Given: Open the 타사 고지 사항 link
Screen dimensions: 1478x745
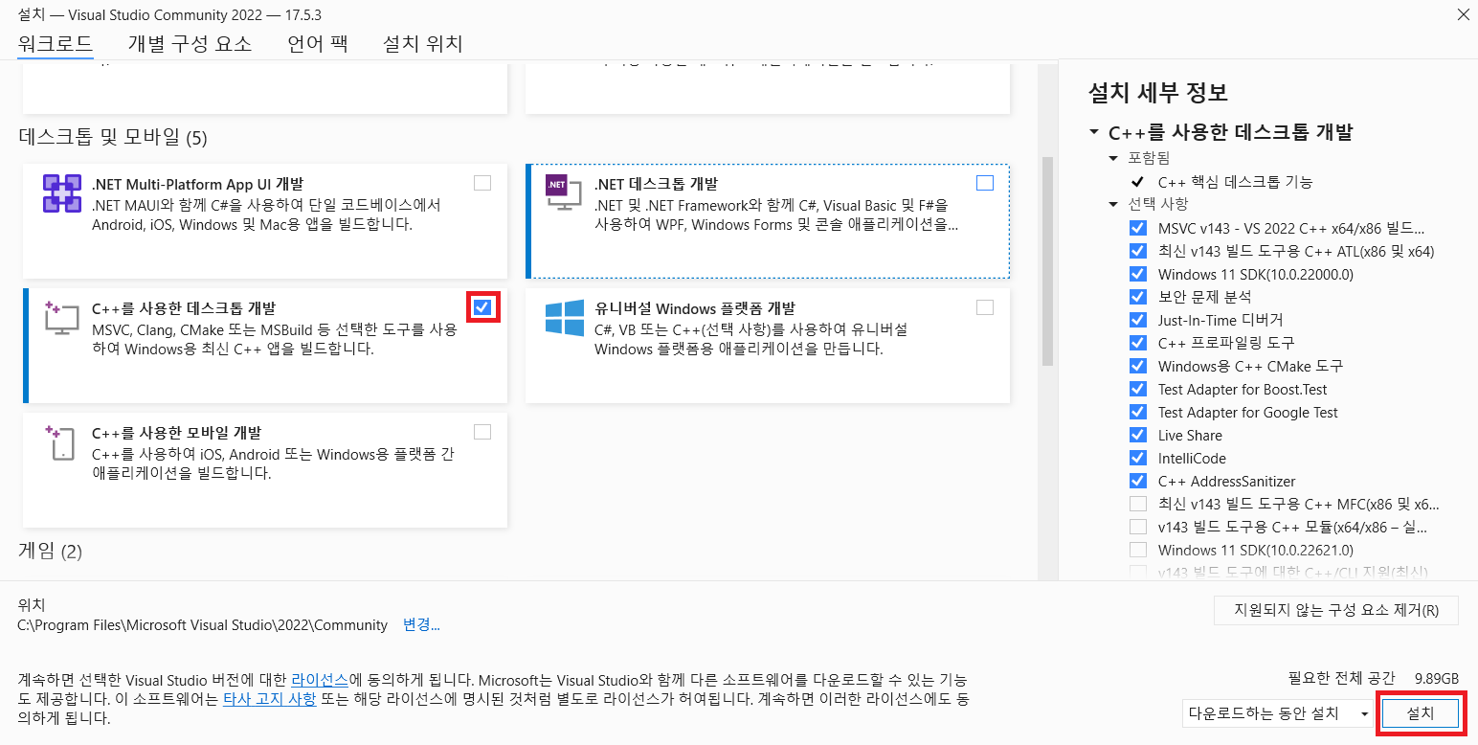Looking at the screenshot, I should [x=269, y=699].
